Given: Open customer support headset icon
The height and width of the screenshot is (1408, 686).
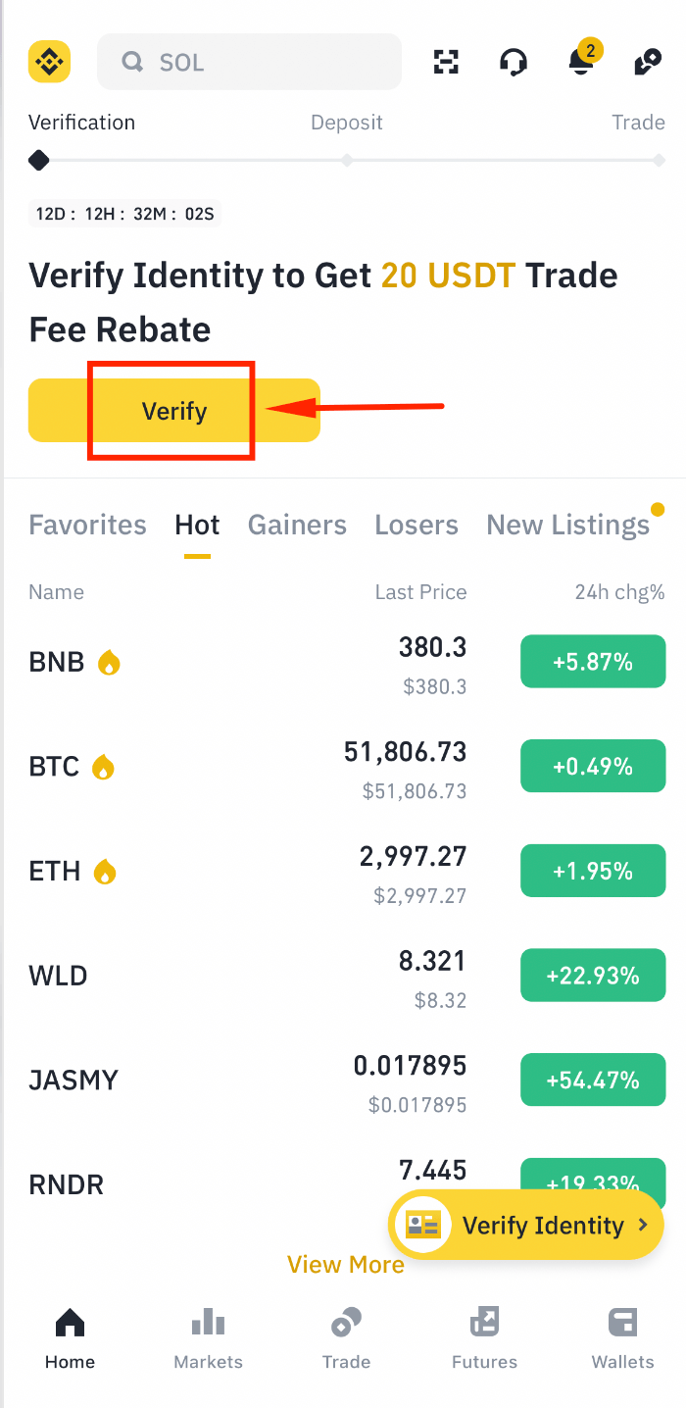Looking at the screenshot, I should coord(513,62).
